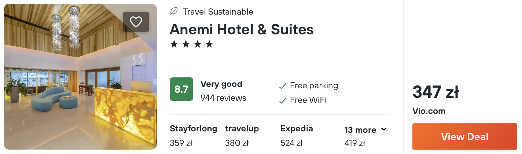Select the Stayforlong 359 zł offer
Screen dimensions: 522x154
(x=193, y=135)
